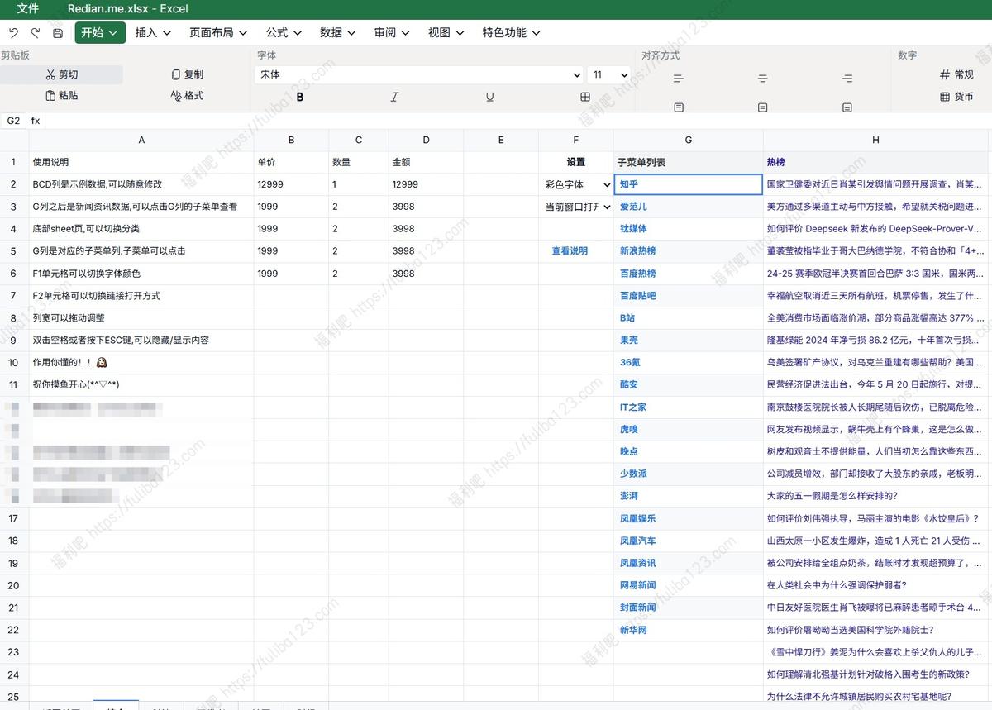Cut selection with the 剪切 scissors button

coord(62,74)
